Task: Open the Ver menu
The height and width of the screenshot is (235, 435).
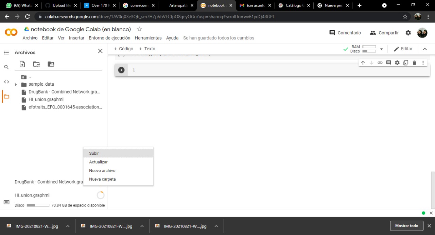Action: 61,38
